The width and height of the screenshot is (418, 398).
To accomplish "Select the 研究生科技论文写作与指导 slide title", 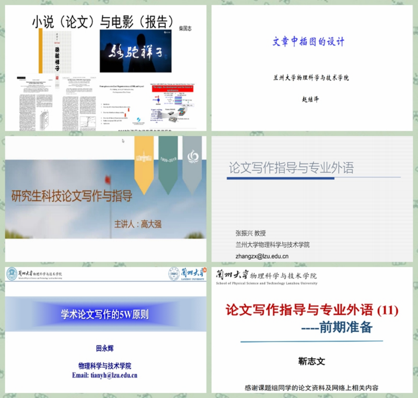I will pyautogui.click(x=72, y=196).
